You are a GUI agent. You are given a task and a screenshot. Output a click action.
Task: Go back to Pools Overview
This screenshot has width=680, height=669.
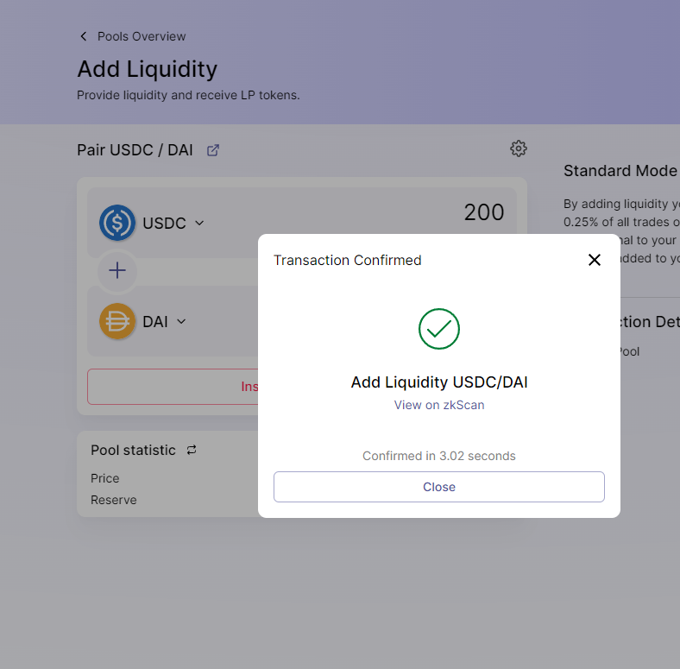tap(142, 36)
